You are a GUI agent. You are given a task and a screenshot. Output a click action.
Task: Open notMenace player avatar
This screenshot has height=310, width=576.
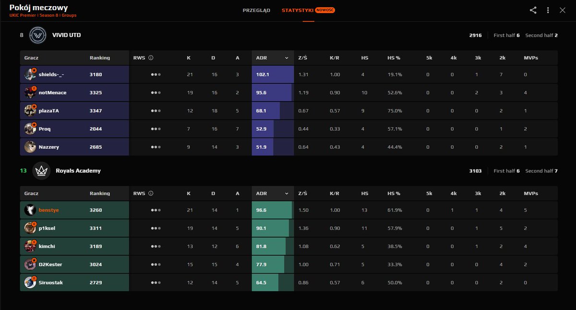point(30,92)
